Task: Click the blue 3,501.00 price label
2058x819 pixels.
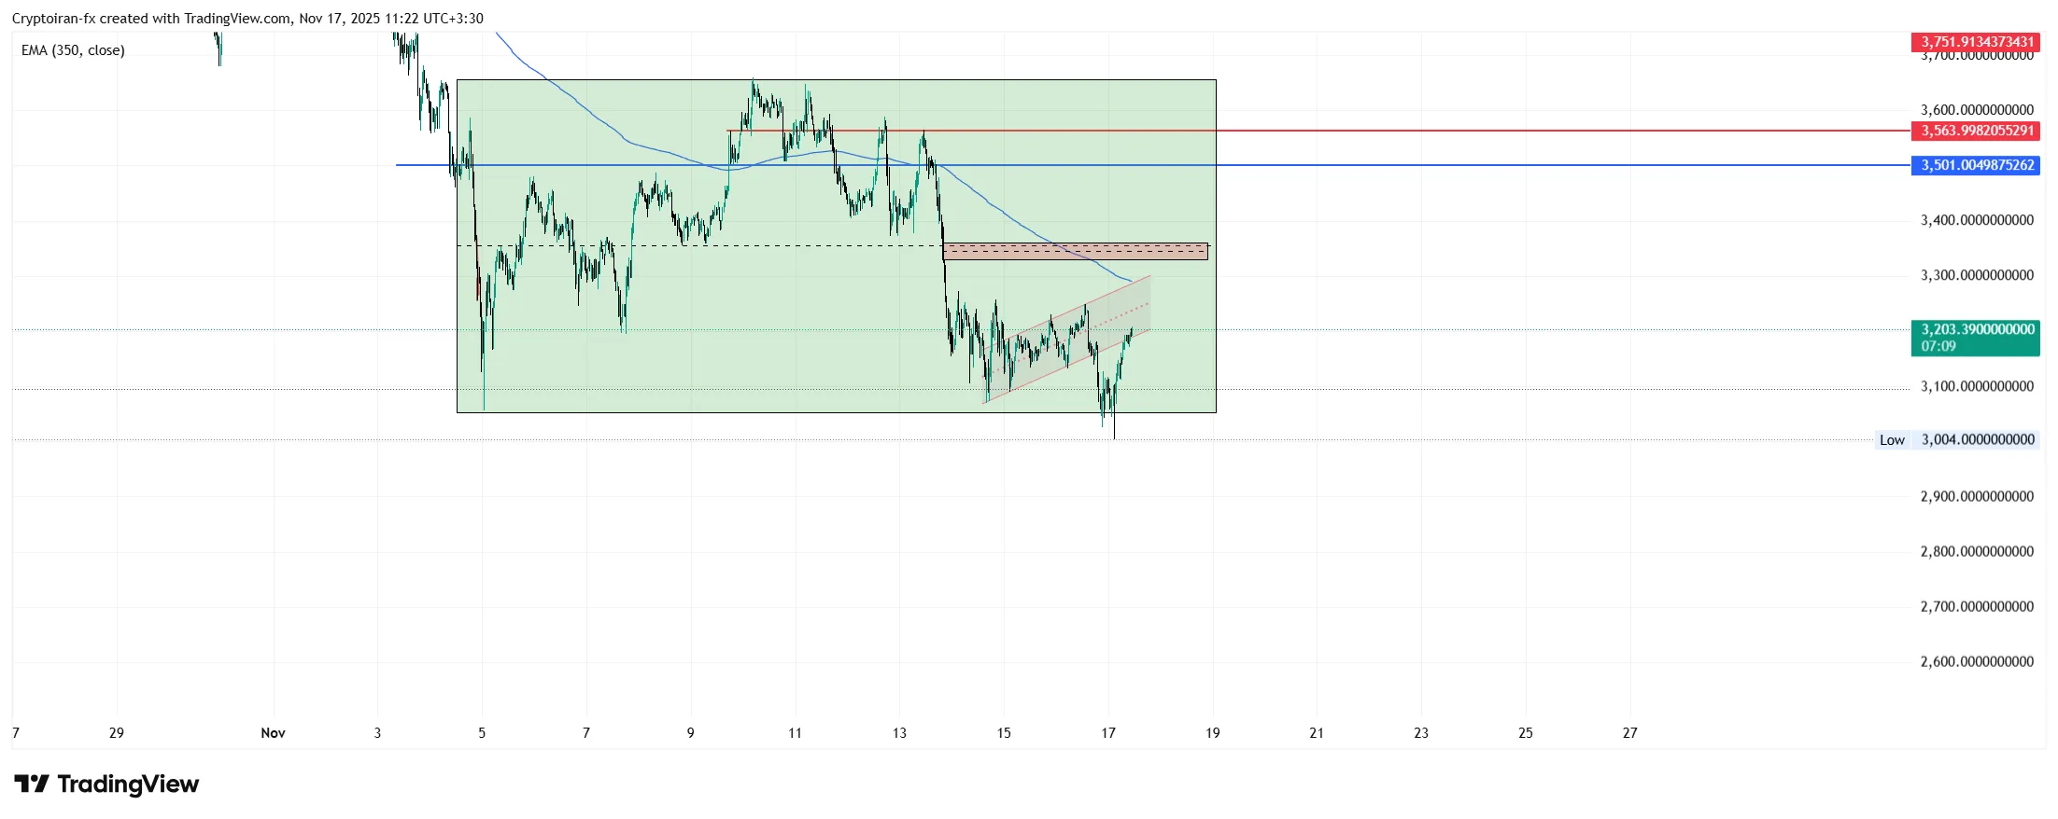Action: [1976, 165]
